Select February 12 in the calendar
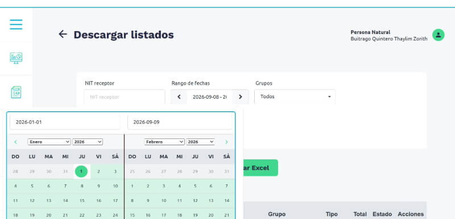Screen dimensions: 455x219 [195, 200]
